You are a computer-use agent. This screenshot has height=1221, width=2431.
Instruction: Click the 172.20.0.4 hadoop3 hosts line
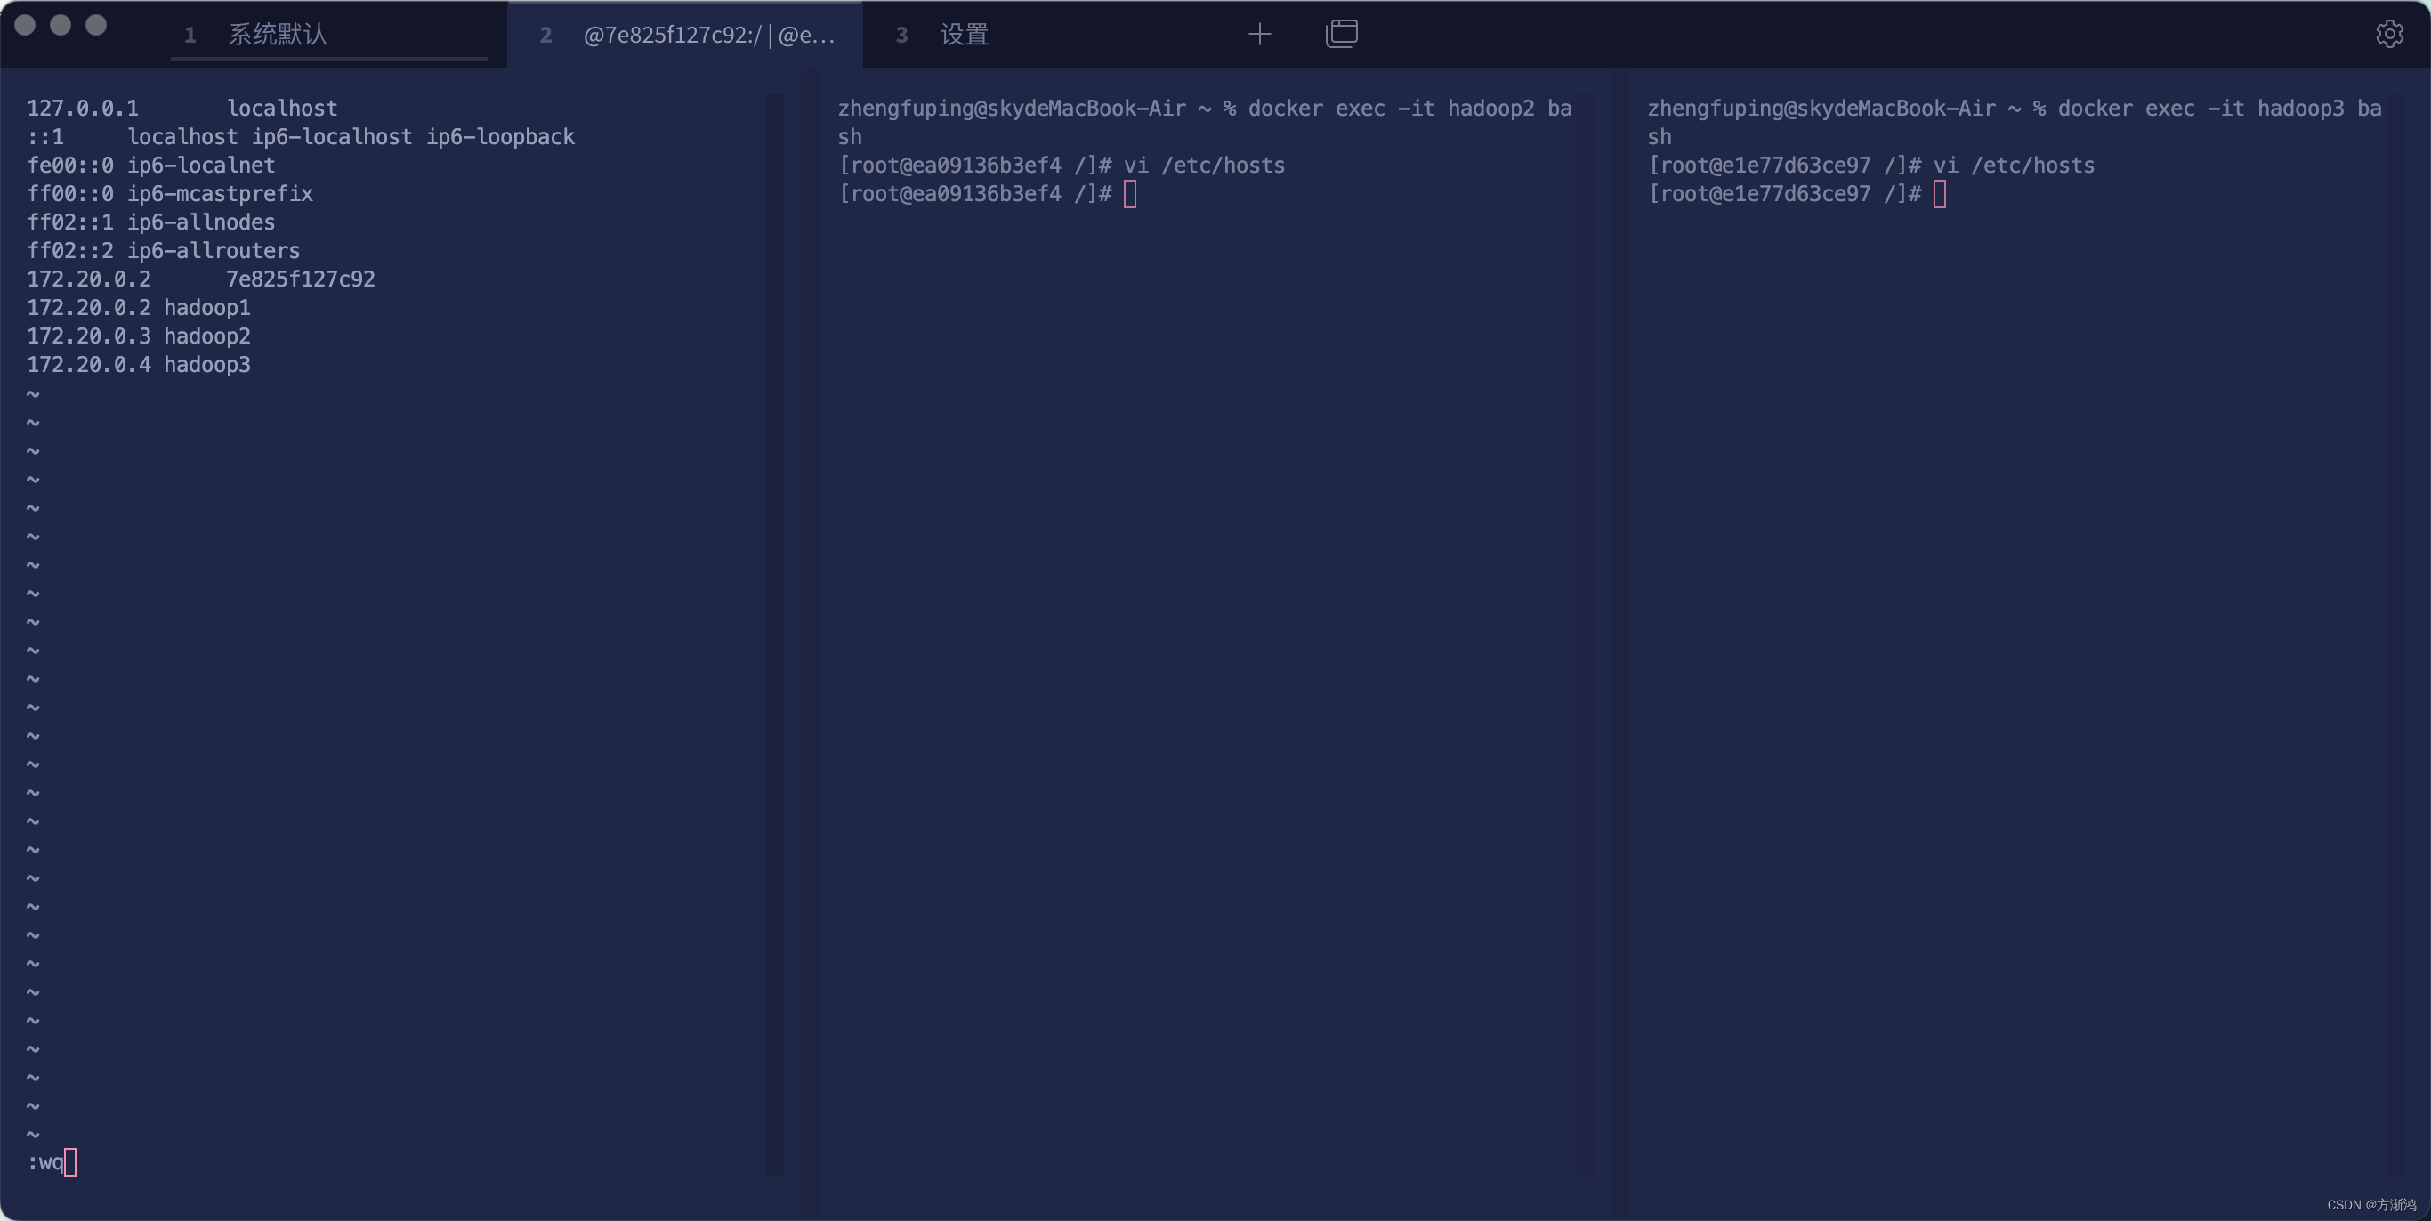coord(139,365)
